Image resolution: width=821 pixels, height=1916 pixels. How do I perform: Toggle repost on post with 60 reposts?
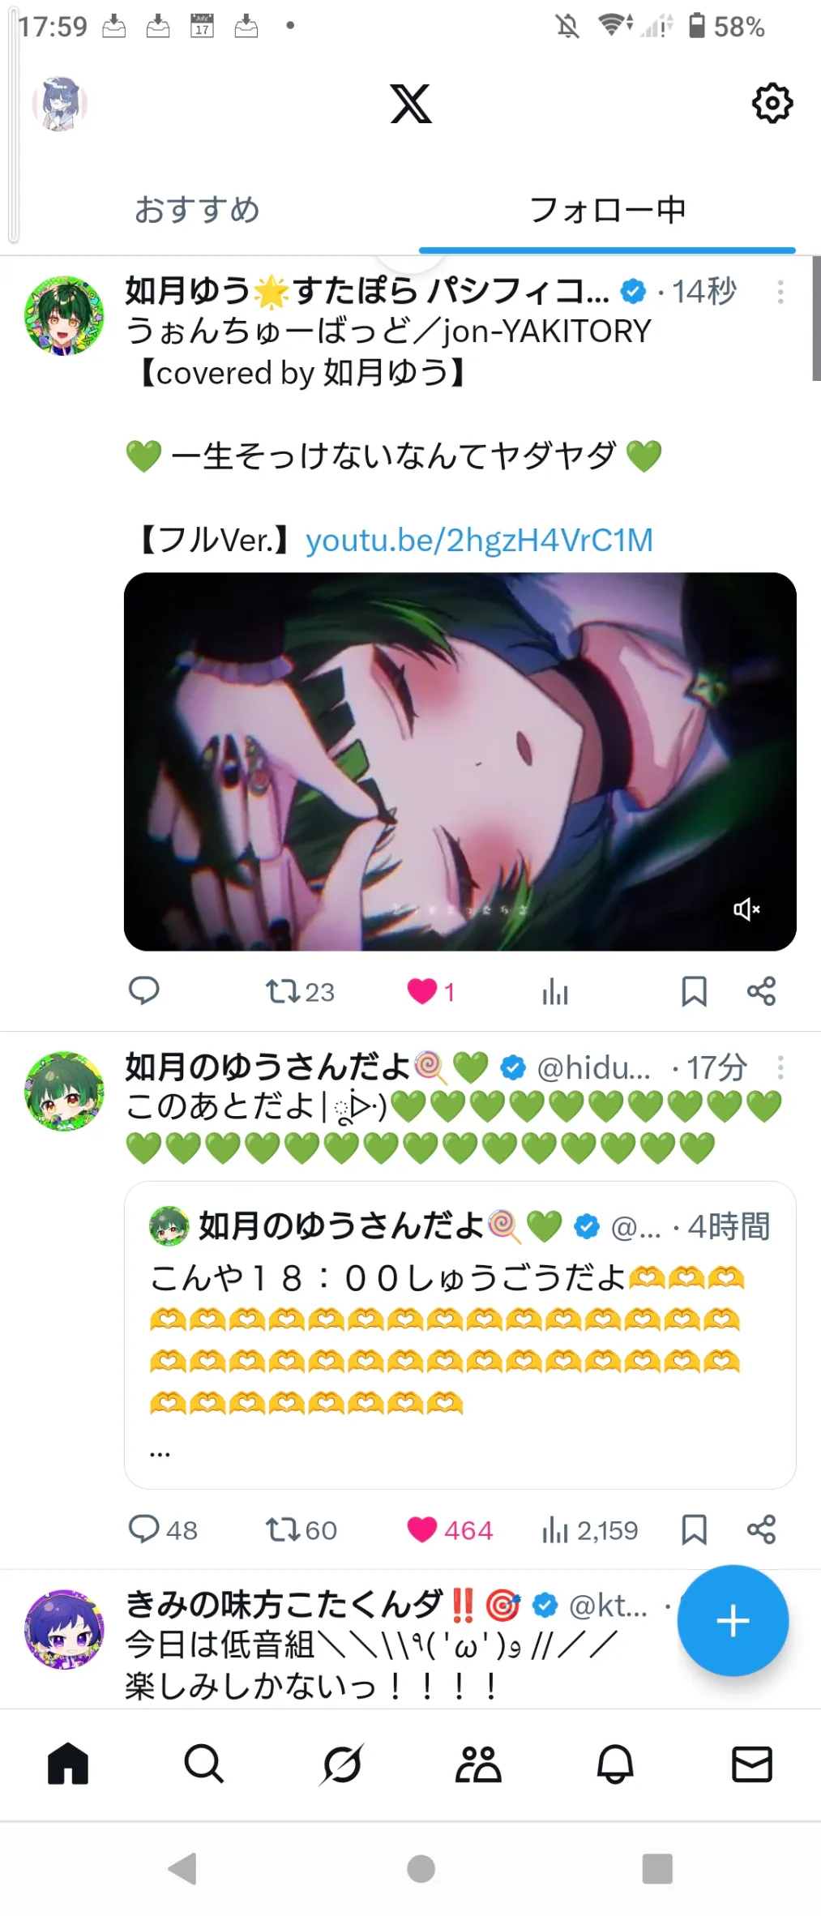point(301,1530)
